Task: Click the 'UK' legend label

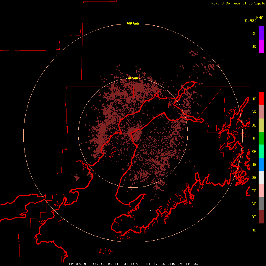Action: pos(254,46)
